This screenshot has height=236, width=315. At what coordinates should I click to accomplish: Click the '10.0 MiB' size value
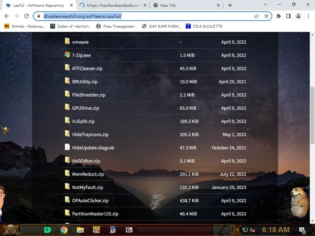coord(188,82)
